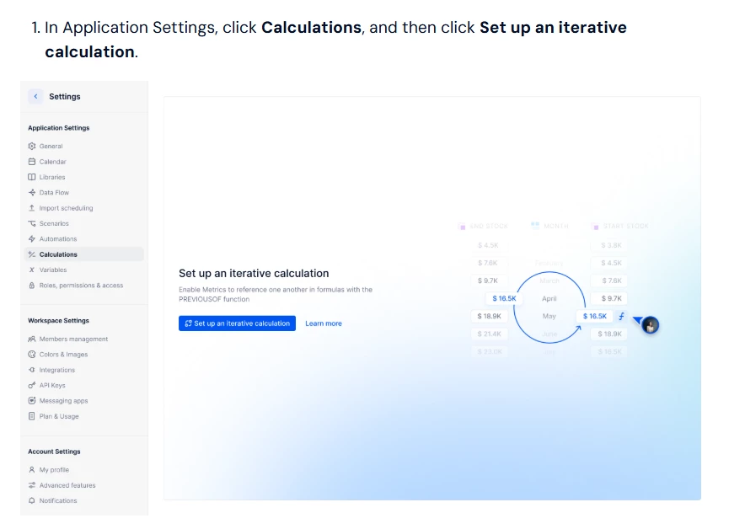Select Colors & Images in Workspace Settings
This screenshot has width=729, height=529.
[x=63, y=355]
